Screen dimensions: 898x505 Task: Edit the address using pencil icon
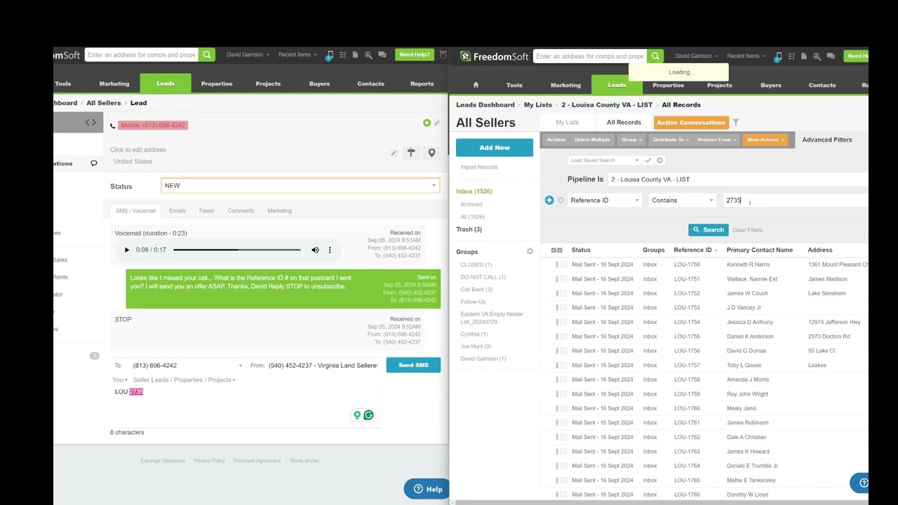point(394,153)
